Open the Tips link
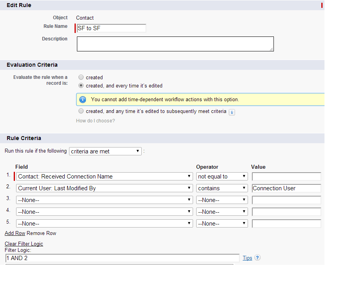Image resolution: width=350 pixels, height=306 pixels. (247, 258)
